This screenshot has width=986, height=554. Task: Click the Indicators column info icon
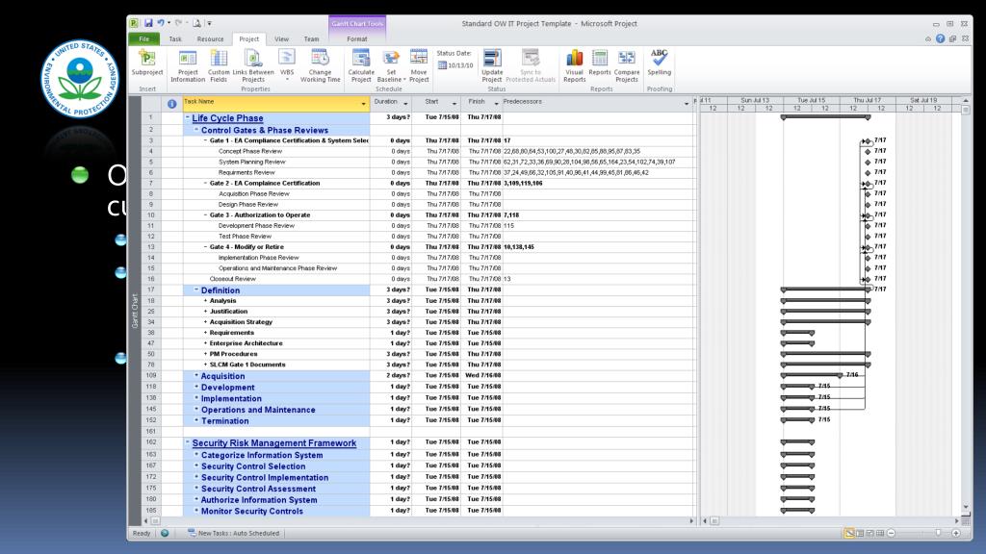(171, 104)
